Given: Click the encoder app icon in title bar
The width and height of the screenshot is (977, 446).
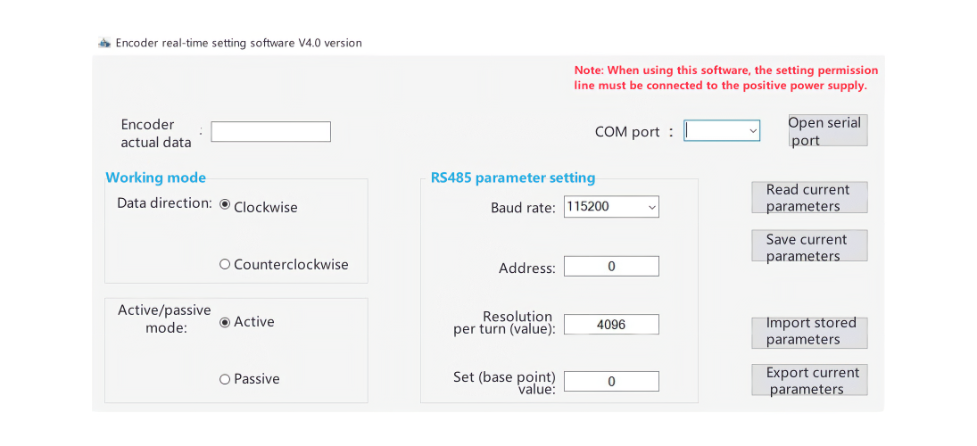Looking at the screenshot, I should pos(104,43).
